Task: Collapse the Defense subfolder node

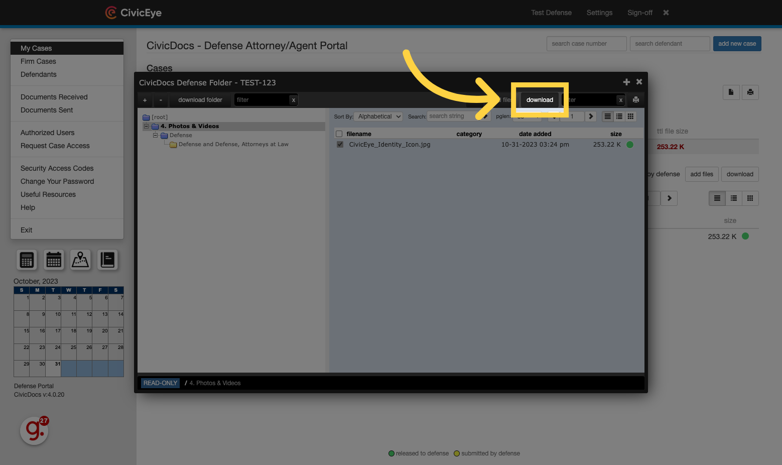Action: [156, 135]
